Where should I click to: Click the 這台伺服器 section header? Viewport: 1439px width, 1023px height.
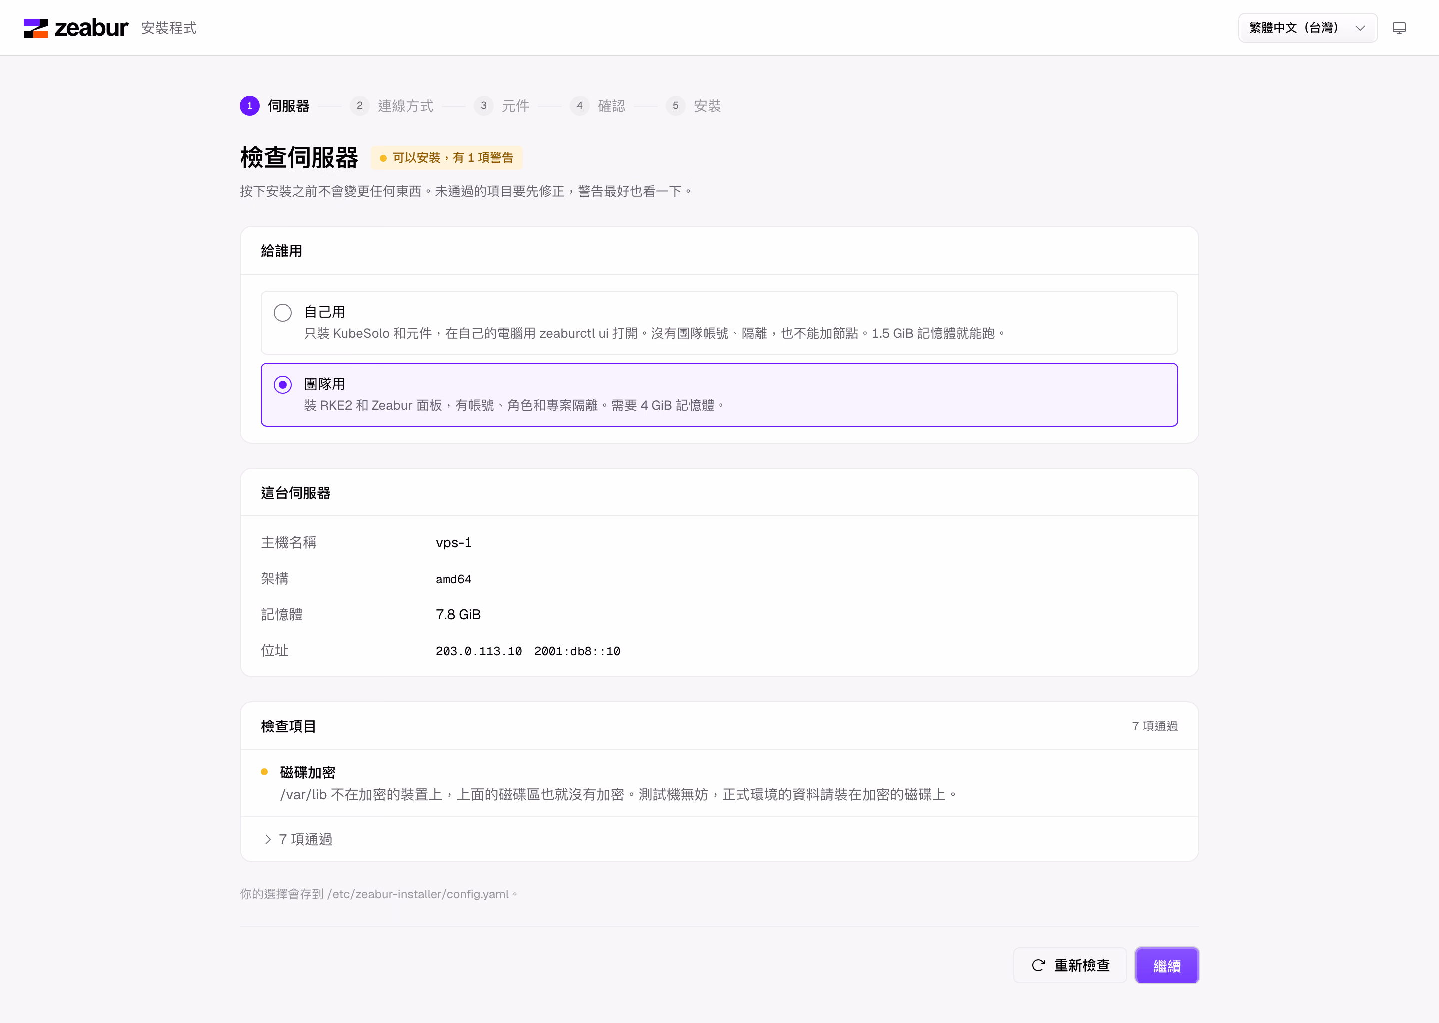point(295,493)
